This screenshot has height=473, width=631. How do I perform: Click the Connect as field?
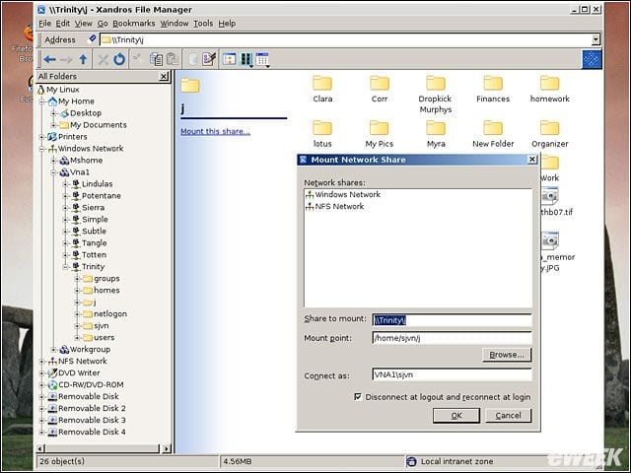point(452,374)
